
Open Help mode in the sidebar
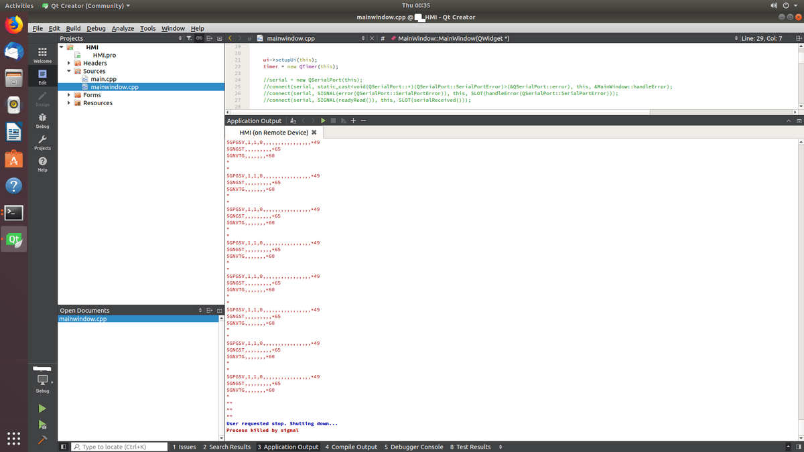42,163
